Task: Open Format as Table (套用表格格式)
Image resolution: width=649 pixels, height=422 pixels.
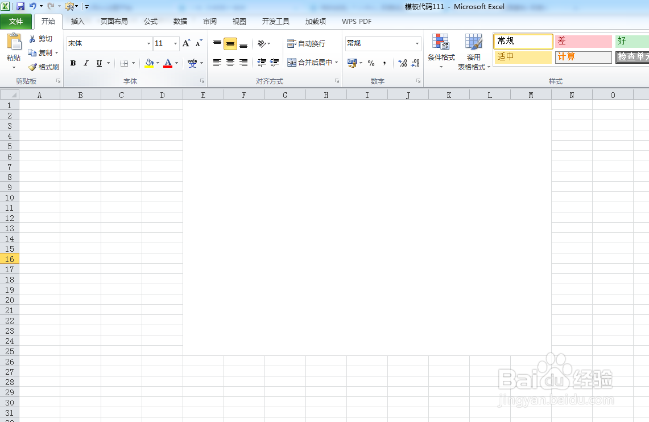Action: coord(474,52)
